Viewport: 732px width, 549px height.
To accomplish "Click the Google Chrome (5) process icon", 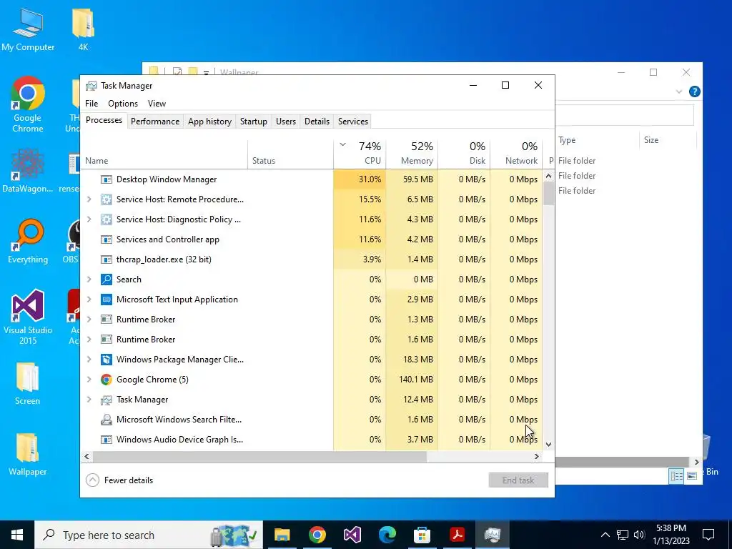I will pos(107,380).
